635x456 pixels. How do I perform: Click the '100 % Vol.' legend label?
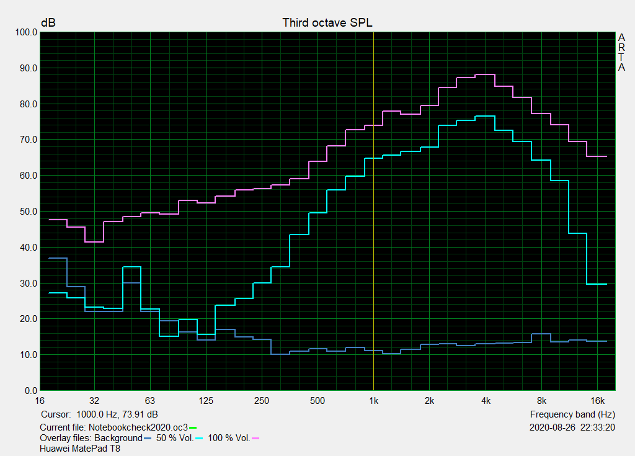pyautogui.click(x=229, y=438)
